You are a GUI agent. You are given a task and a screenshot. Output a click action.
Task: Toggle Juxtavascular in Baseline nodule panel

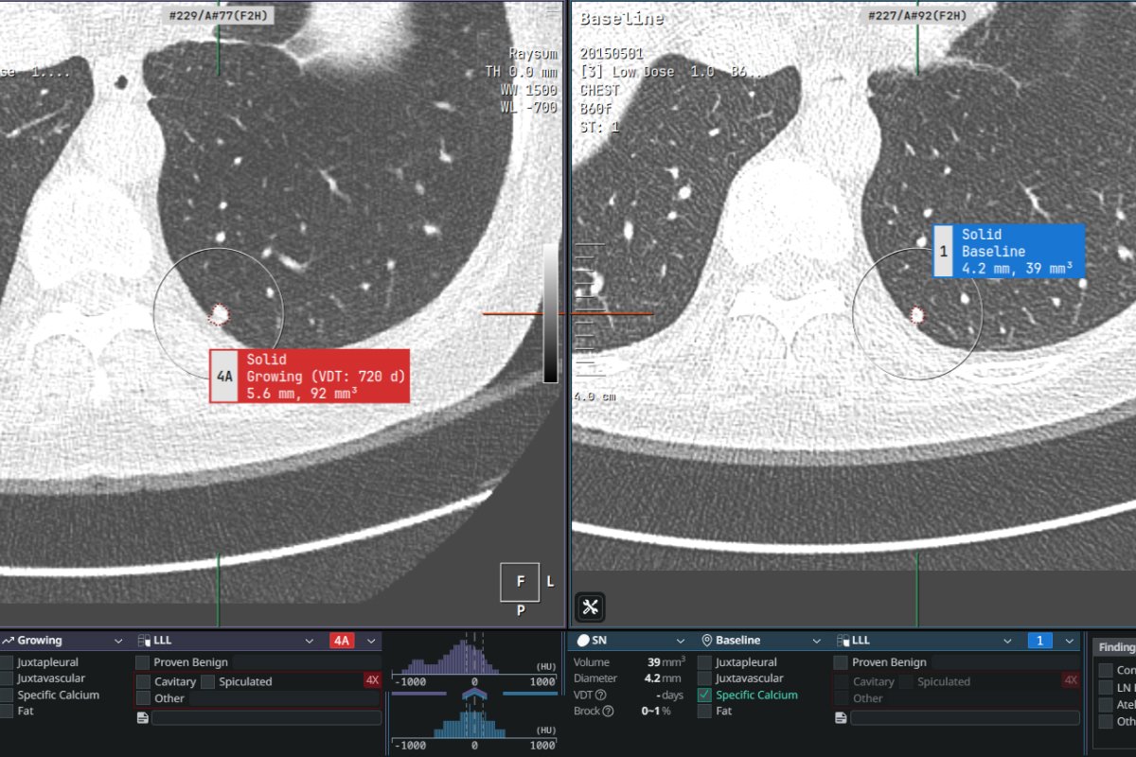point(705,678)
